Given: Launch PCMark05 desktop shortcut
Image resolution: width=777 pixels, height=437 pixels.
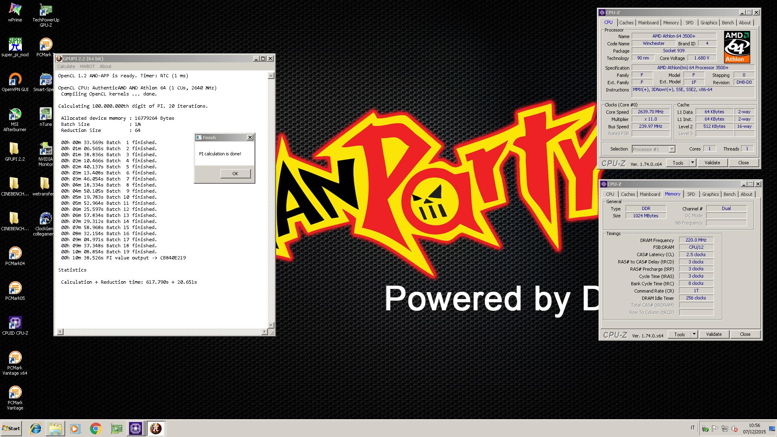Looking at the screenshot, I should 15,291.
